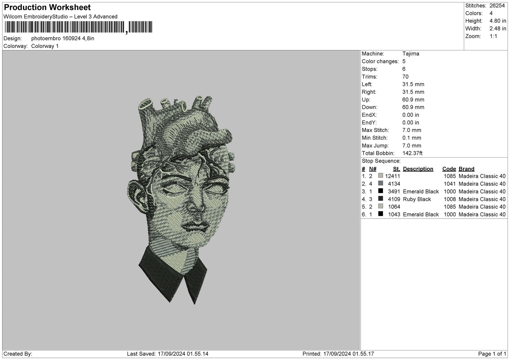This screenshot has height=360, width=510.
Task: Click the Height value 4.80 in
Action: point(498,21)
